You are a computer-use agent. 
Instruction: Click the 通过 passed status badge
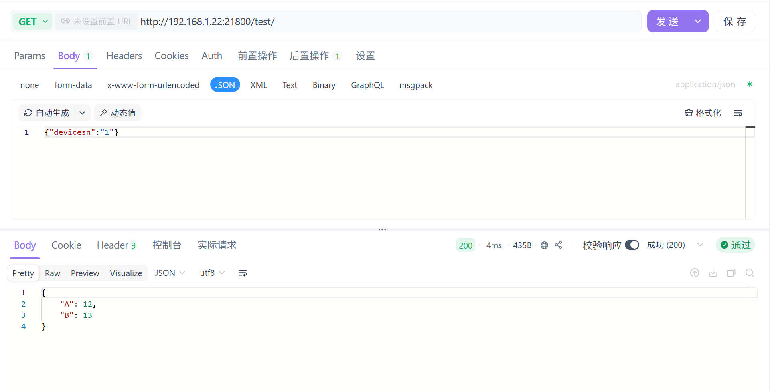(x=736, y=245)
